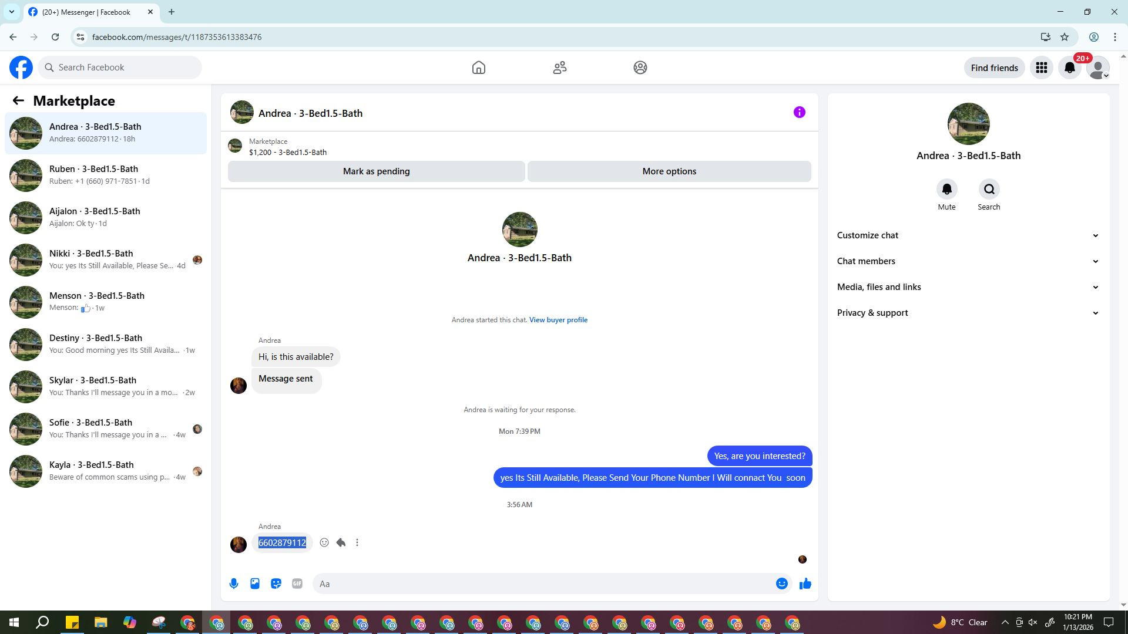The width and height of the screenshot is (1128, 634).
Task: Open the Facebook Home tab
Action: pyautogui.click(x=478, y=68)
